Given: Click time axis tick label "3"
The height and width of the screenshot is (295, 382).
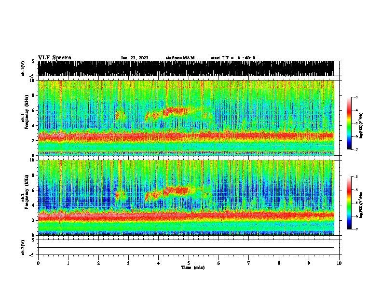Looking at the screenshot, I should (128, 263).
